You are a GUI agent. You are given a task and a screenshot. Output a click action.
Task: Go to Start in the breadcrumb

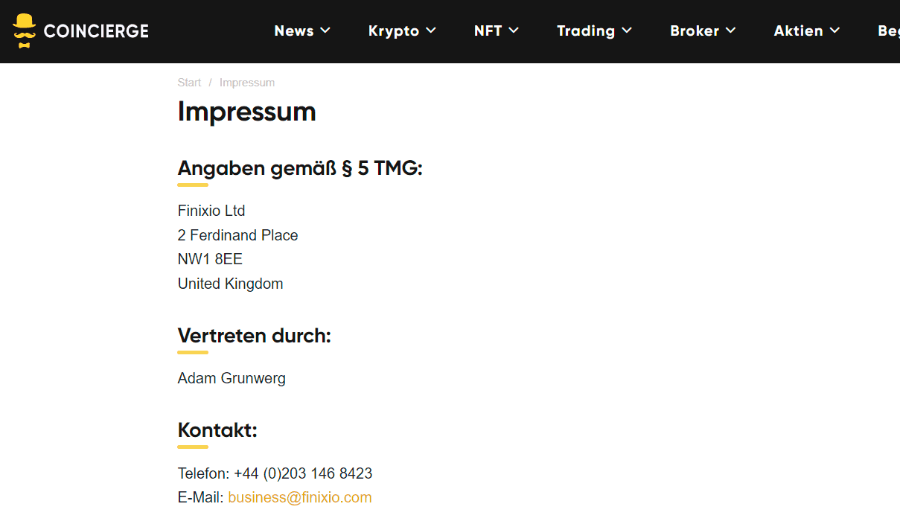[189, 83]
